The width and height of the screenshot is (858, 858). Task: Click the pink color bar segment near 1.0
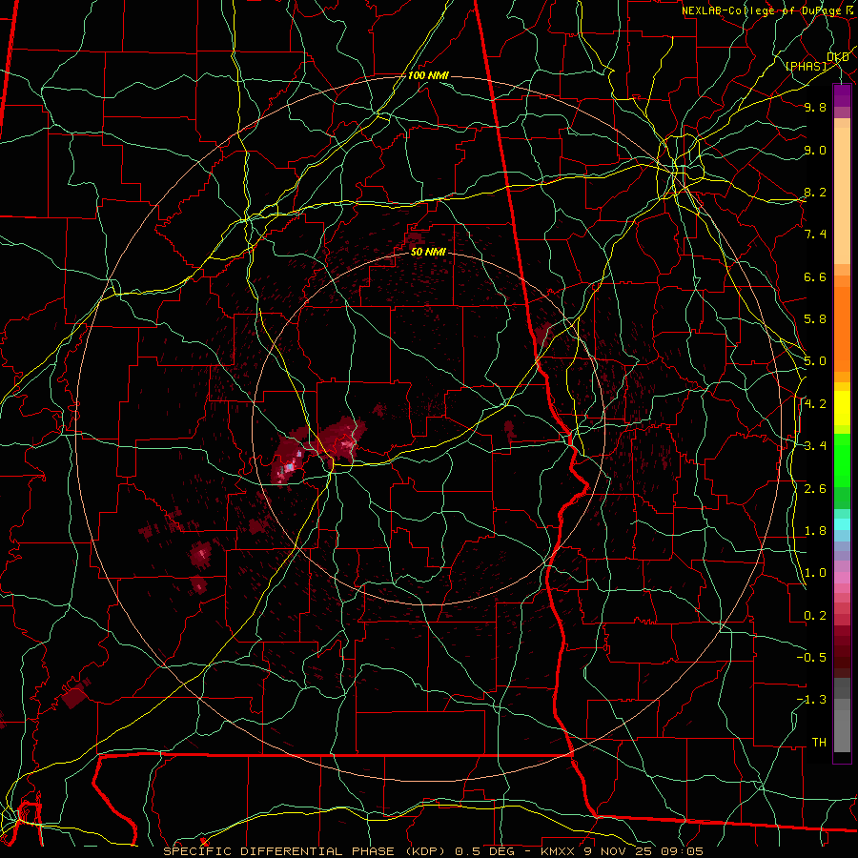[842, 577]
